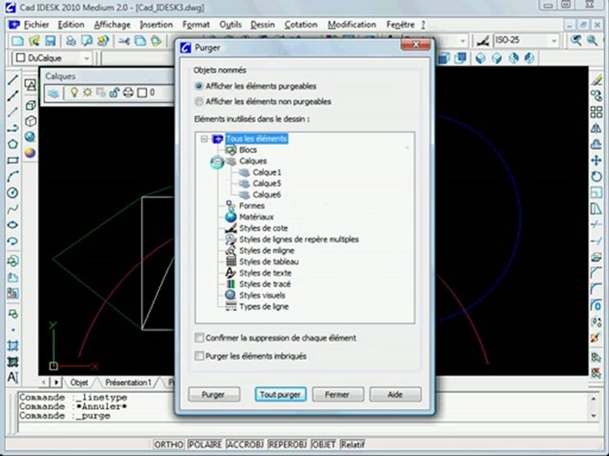The height and width of the screenshot is (456, 609).
Task: Select Calque5 in the purge tree
Action: click(267, 184)
